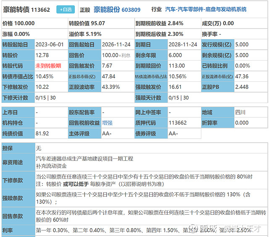Click the 到期赎回价 value 113.00
Screen dimensions: 269x237
point(177,66)
